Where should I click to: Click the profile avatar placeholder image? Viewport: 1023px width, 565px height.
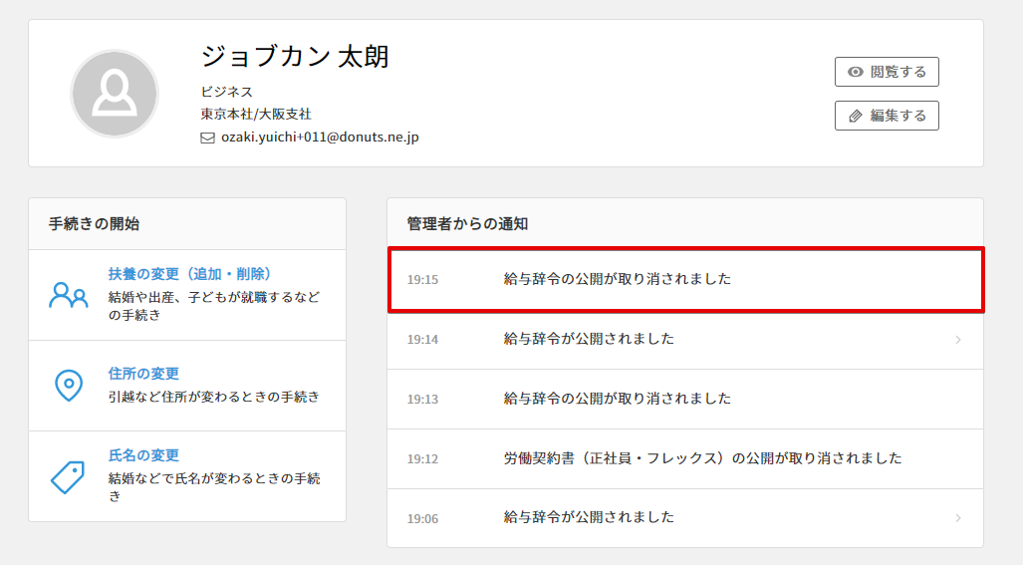point(115,94)
